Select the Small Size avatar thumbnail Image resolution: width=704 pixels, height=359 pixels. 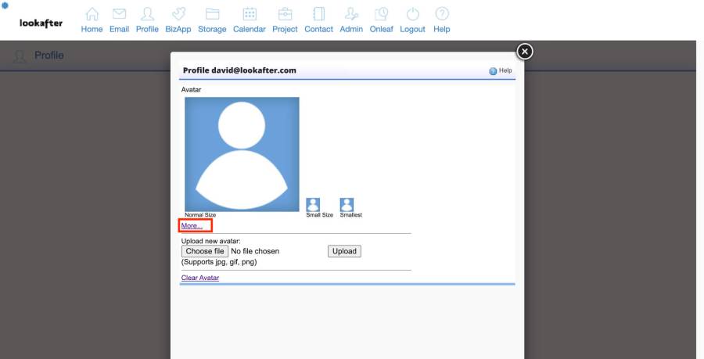(313, 204)
